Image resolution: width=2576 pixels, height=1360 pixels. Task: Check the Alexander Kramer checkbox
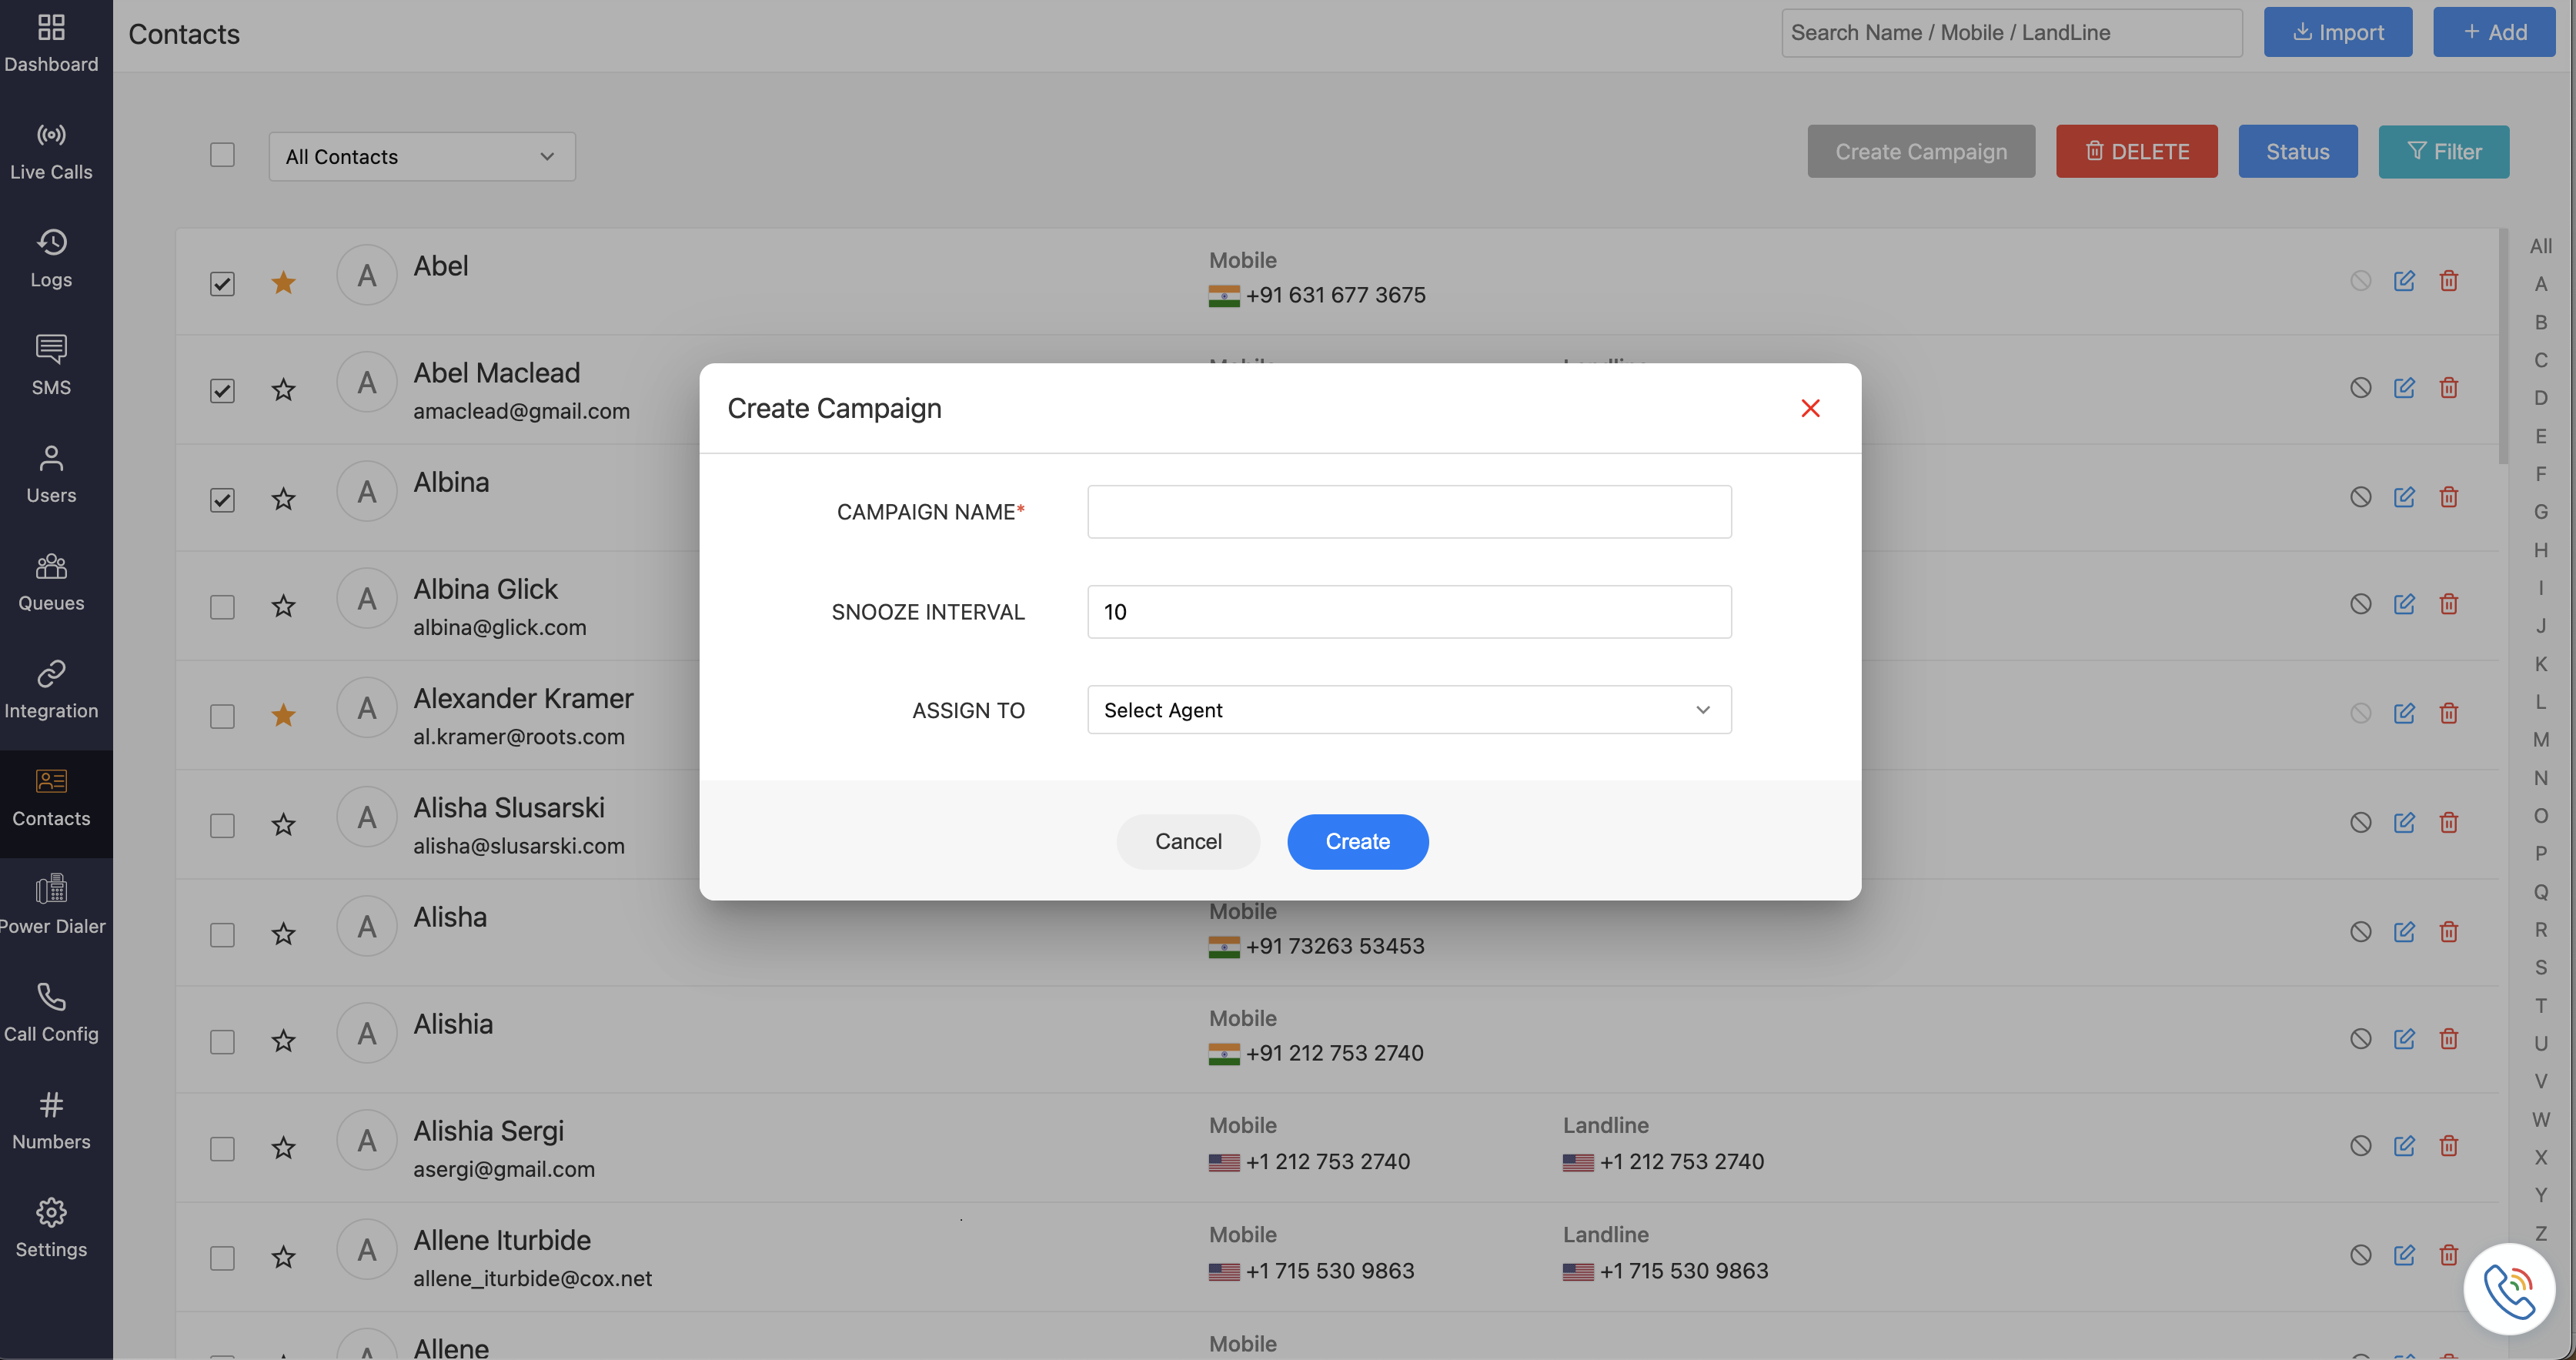(222, 716)
